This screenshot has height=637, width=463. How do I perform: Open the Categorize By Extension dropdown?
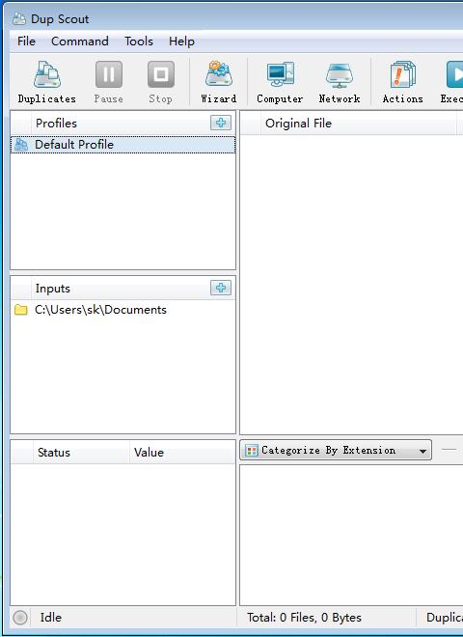coord(336,451)
